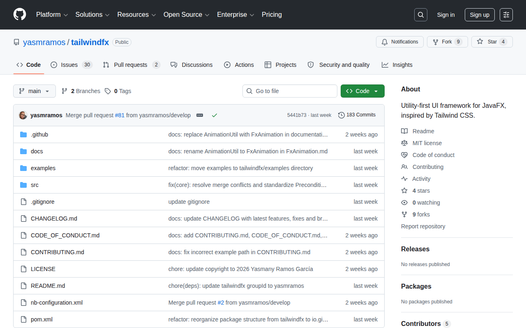Click the file icon beside pom.xml
Viewport: 526px width, 328px height.
click(23, 319)
